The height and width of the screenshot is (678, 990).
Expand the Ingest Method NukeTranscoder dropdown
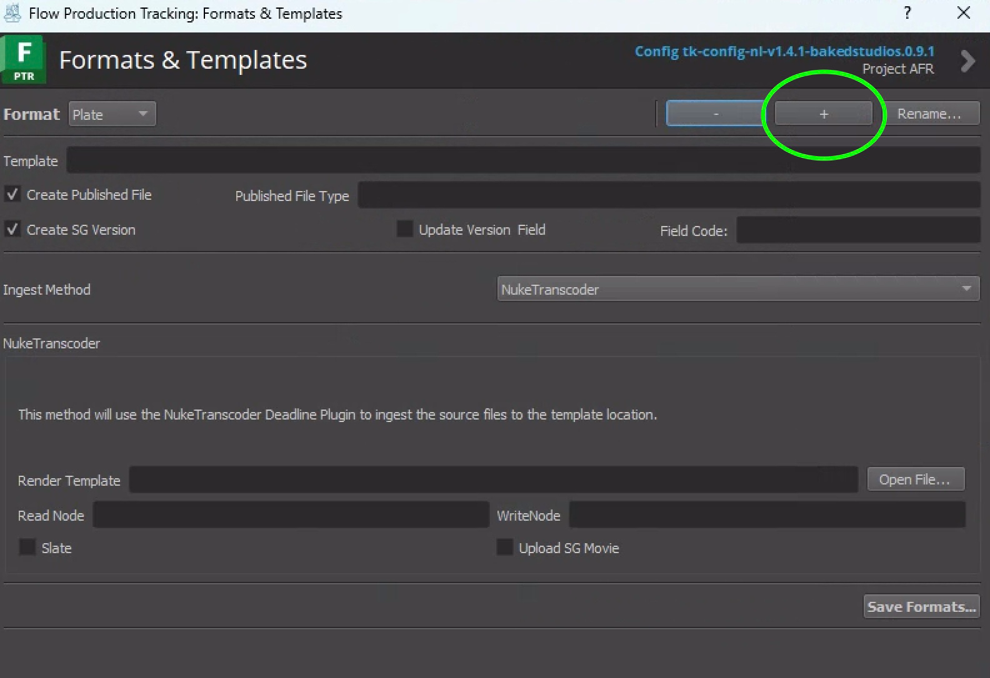[737, 289]
